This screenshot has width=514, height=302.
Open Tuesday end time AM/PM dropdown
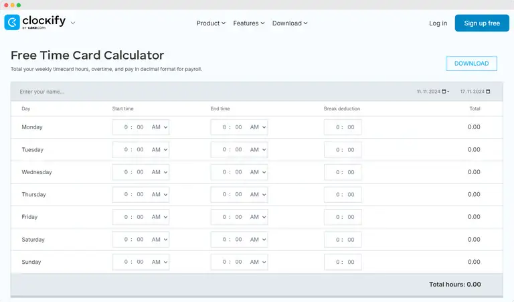point(258,149)
